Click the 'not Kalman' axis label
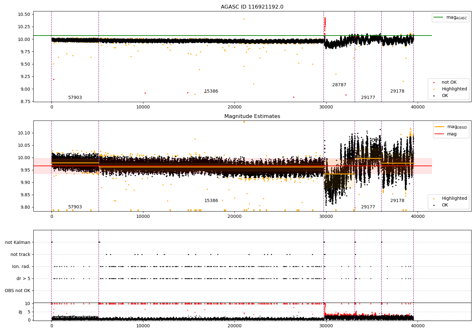The image size is (476, 333). (18, 243)
